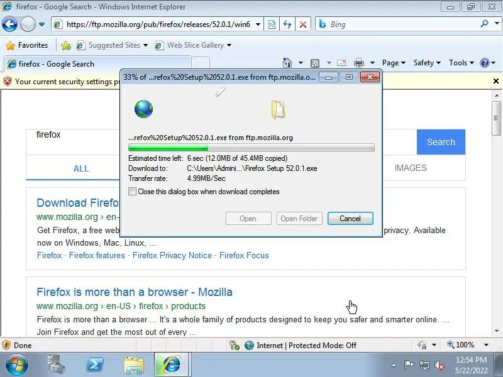Click the 100% zoom level button
Screen dimensions: 503x377
(x=461, y=345)
